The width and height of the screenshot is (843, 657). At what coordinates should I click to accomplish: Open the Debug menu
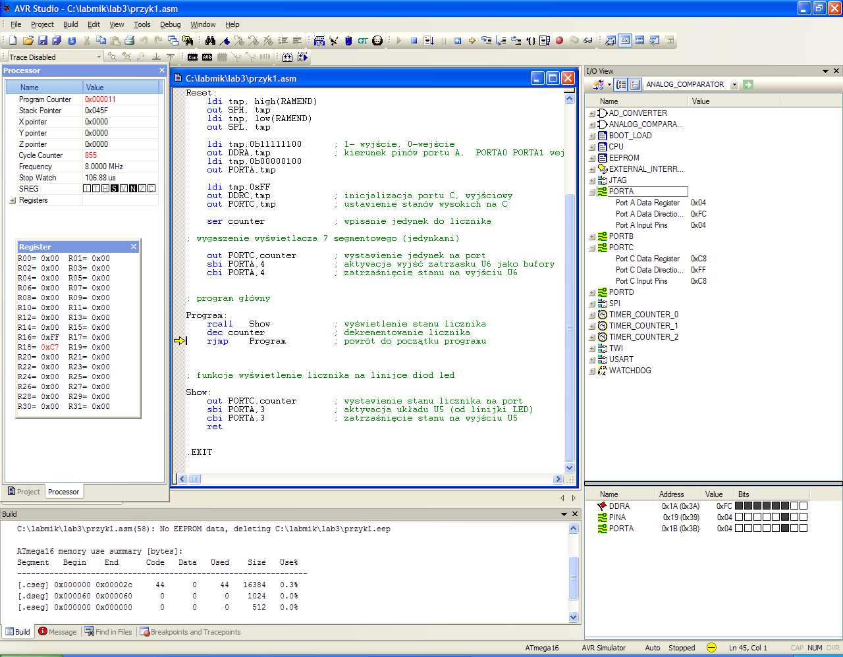click(170, 24)
